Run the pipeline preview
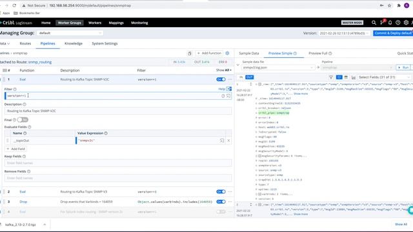The image size is (413, 232). 403,68
